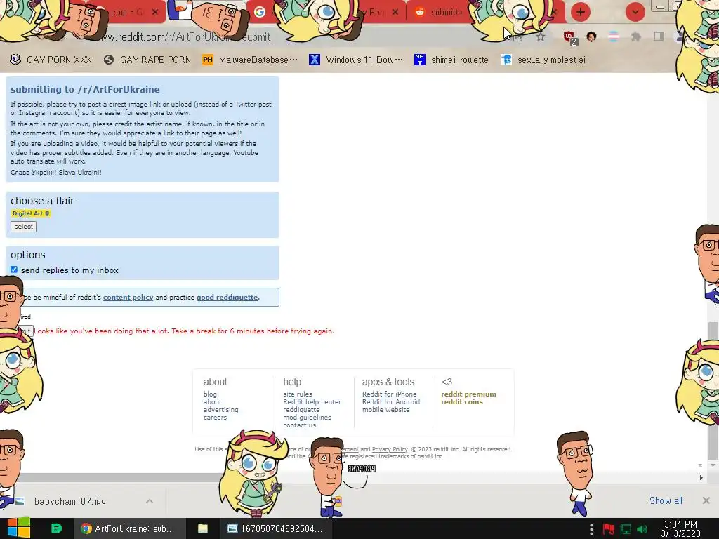Click the red flag tray icon
Screen dimensions: 719x539
pos(609,529)
